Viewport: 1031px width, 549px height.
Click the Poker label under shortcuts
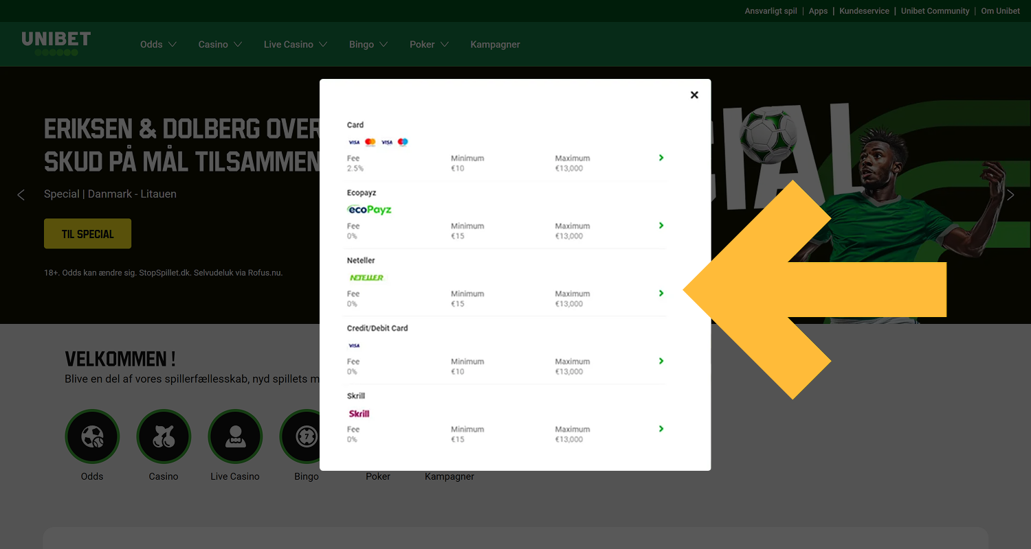(x=378, y=476)
